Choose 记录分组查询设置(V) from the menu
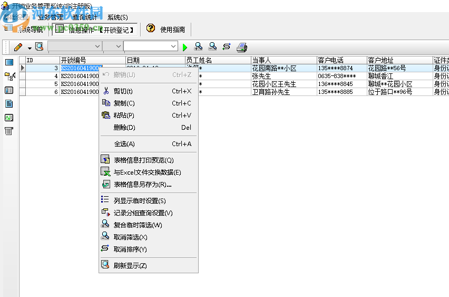449x297 pixels. pyautogui.click(x=149, y=213)
